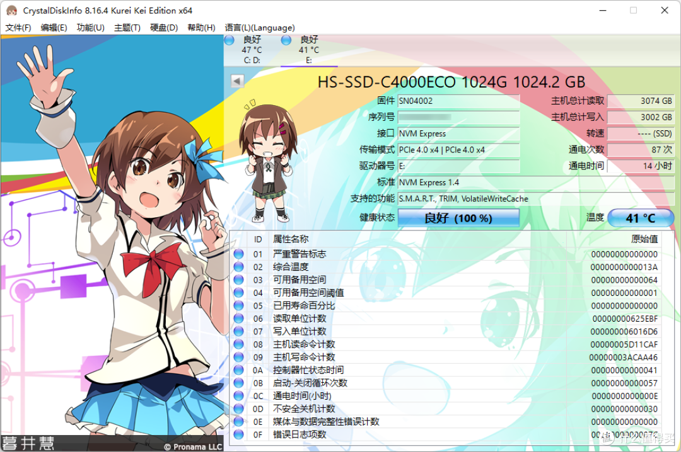Click status orb for attribute 01 严重警告标志
Image resolution: width=681 pixels, height=452 pixels.
(x=238, y=254)
